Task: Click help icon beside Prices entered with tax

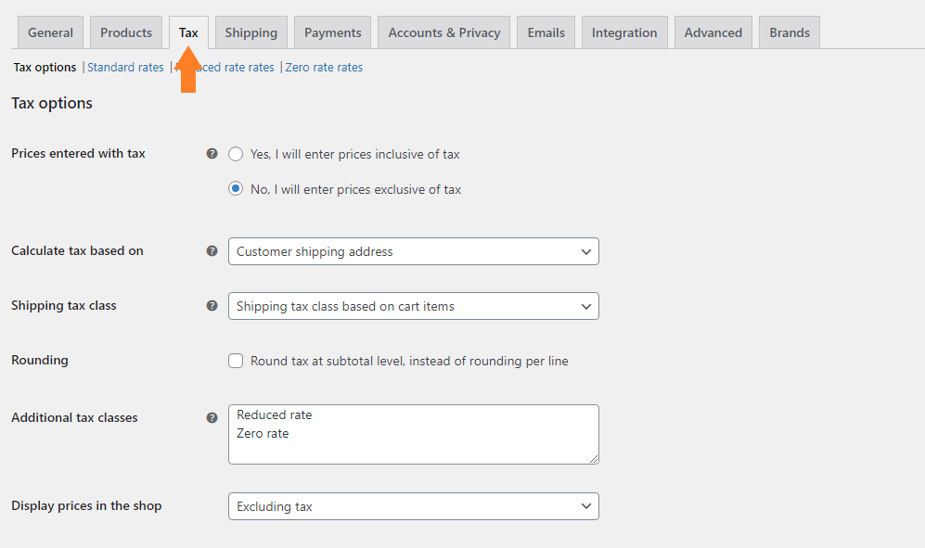Action: 212,154
